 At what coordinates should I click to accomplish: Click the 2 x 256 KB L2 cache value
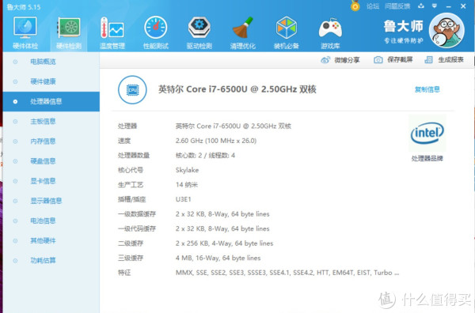(x=224, y=243)
